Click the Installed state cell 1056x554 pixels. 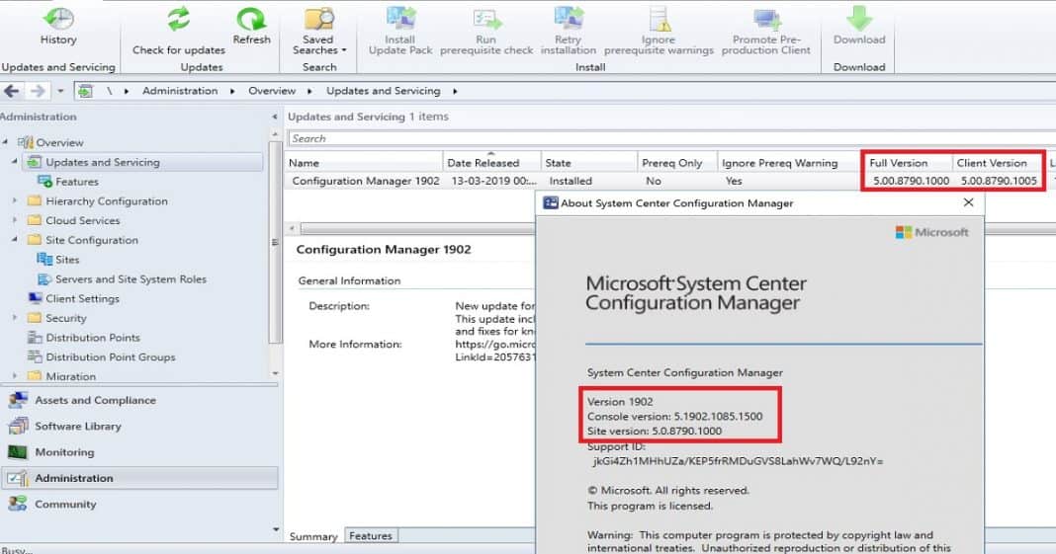point(571,181)
